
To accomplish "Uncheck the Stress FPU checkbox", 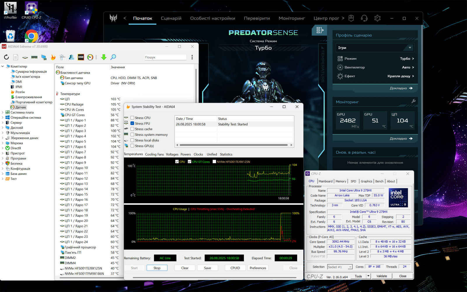I will 132,124.
